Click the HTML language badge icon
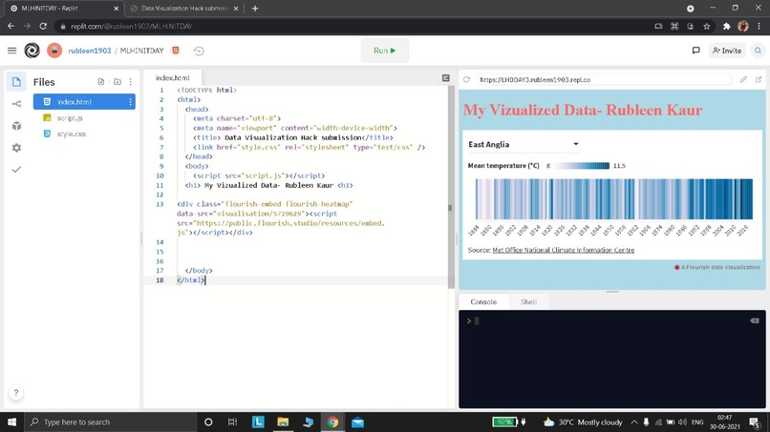The height and width of the screenshot is (432, 770). coord(176,51)
